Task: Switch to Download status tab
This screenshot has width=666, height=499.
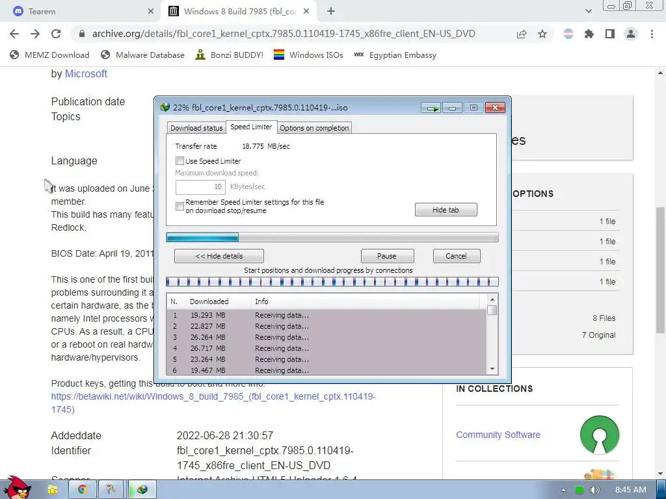Action: 196,128
